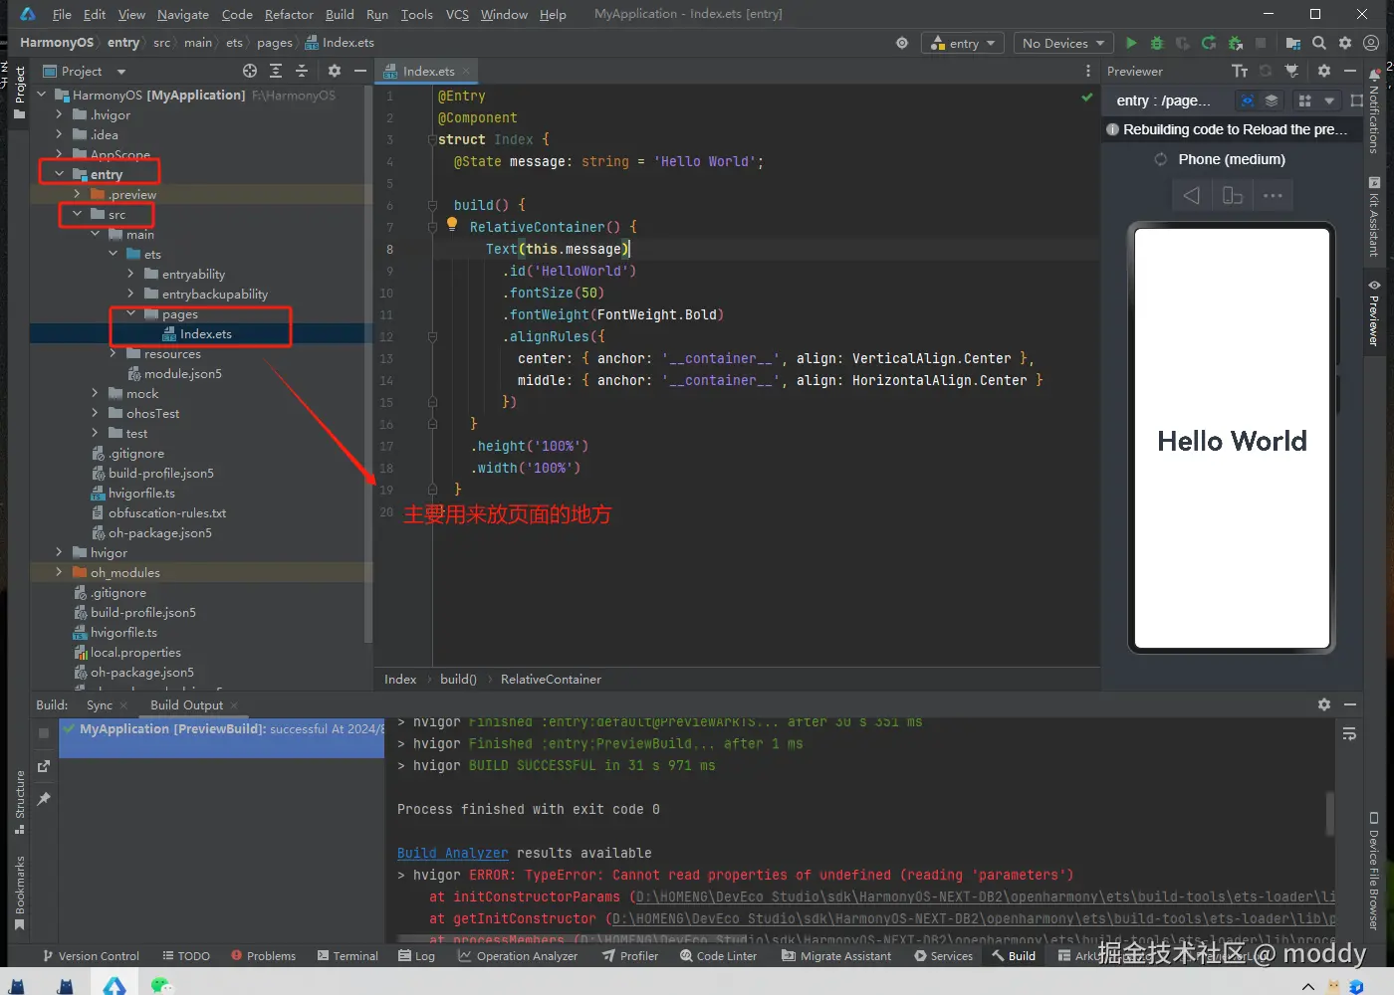Open WeChat from the Windows taskbar
The image size is (1394, 995).
tap(161, 985)
